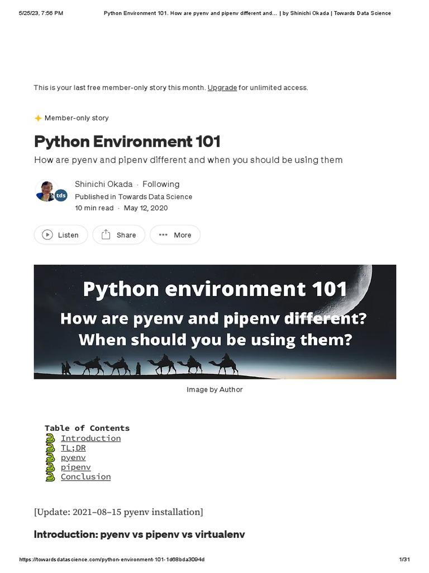This screenshot has height=573, width=429.
Task: Jump to the Introduction section
Action: point(90,438)
